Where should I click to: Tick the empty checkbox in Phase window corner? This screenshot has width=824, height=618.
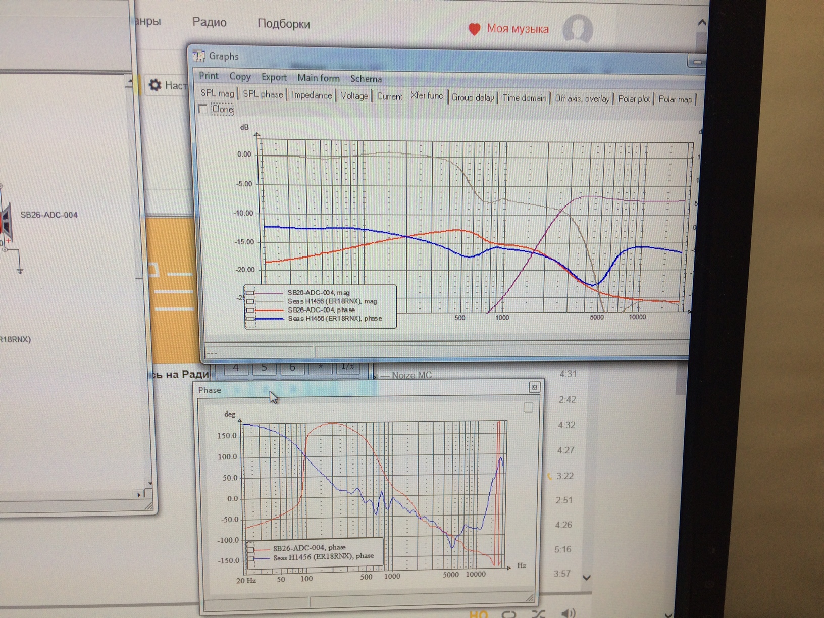point(528,407)
